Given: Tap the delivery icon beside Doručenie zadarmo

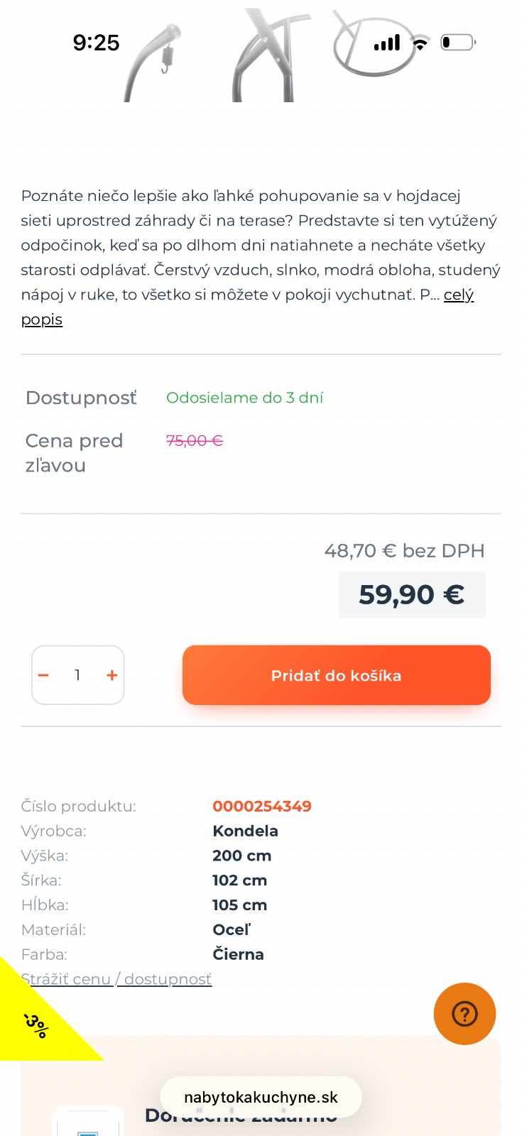Looking at the screenshot, I should 88,1125.
